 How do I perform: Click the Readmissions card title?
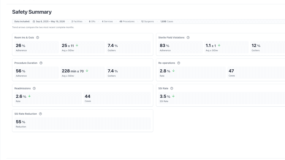(x=23, y=88)
